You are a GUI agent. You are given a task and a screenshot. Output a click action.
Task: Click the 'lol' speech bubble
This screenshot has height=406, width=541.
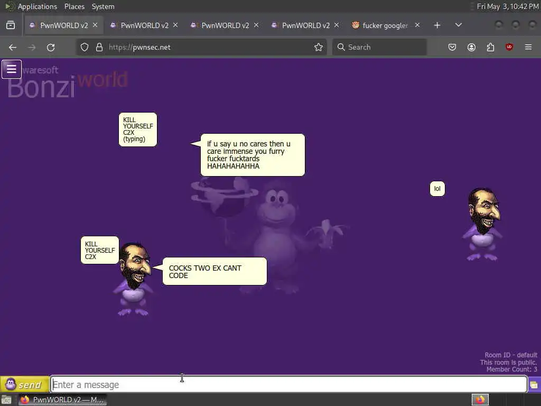click(x=437, y=189)
